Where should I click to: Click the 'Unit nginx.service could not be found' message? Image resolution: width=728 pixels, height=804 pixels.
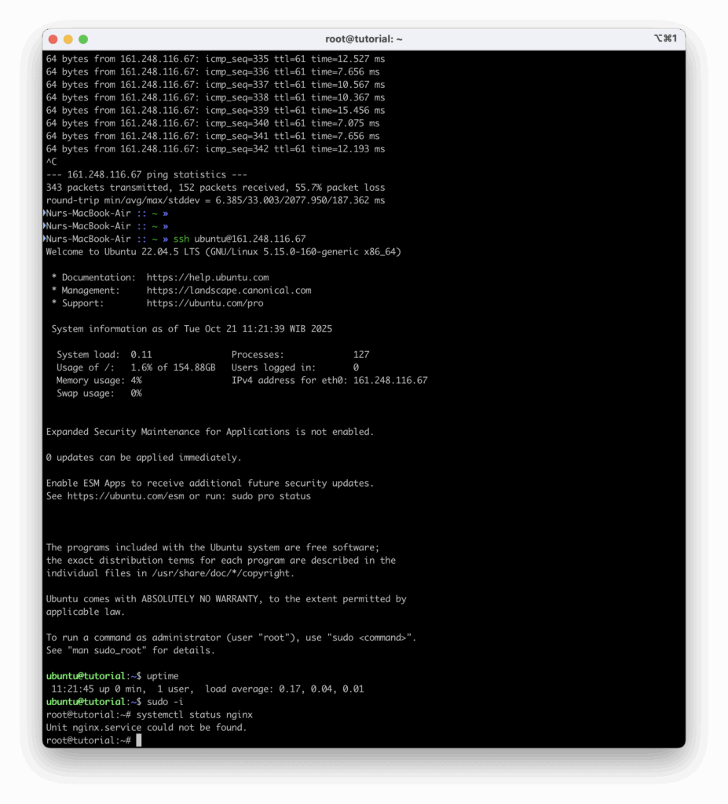(x=146, y=728)
